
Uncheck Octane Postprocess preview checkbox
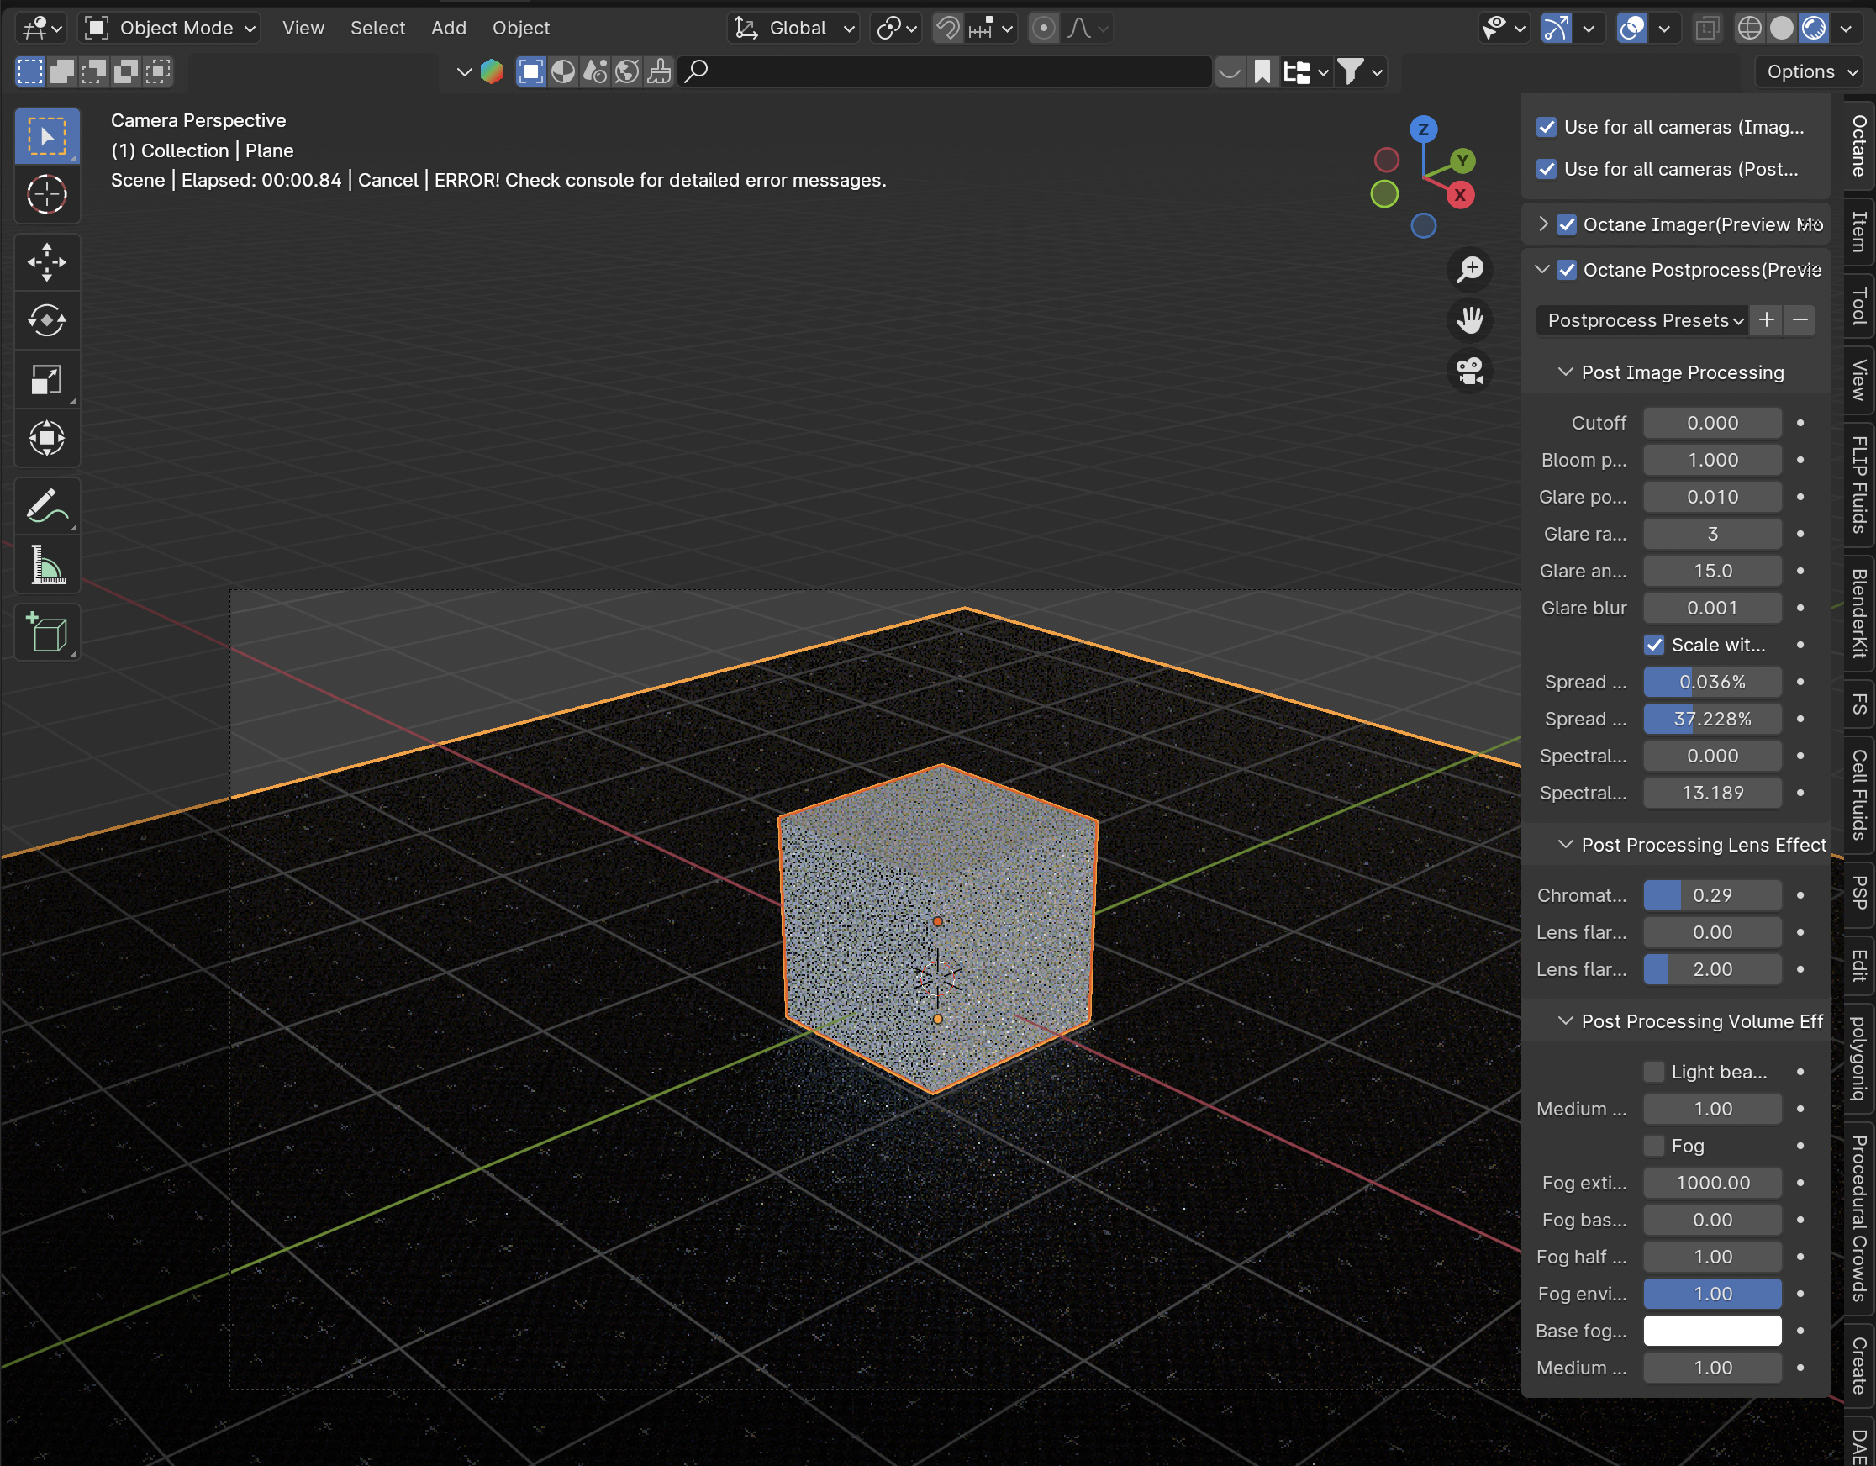click(1567, 270)
